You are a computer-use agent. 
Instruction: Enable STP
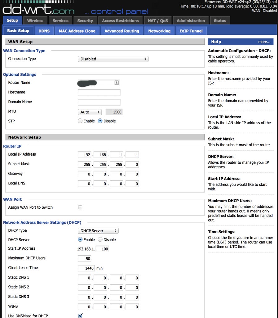80,121
